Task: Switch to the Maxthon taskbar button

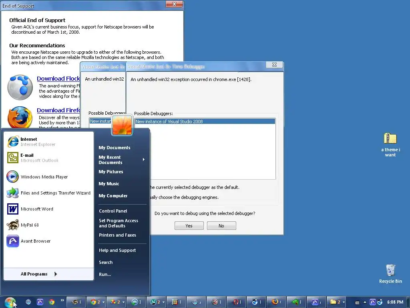Action: pyautogui.click(x=136, y=302)
